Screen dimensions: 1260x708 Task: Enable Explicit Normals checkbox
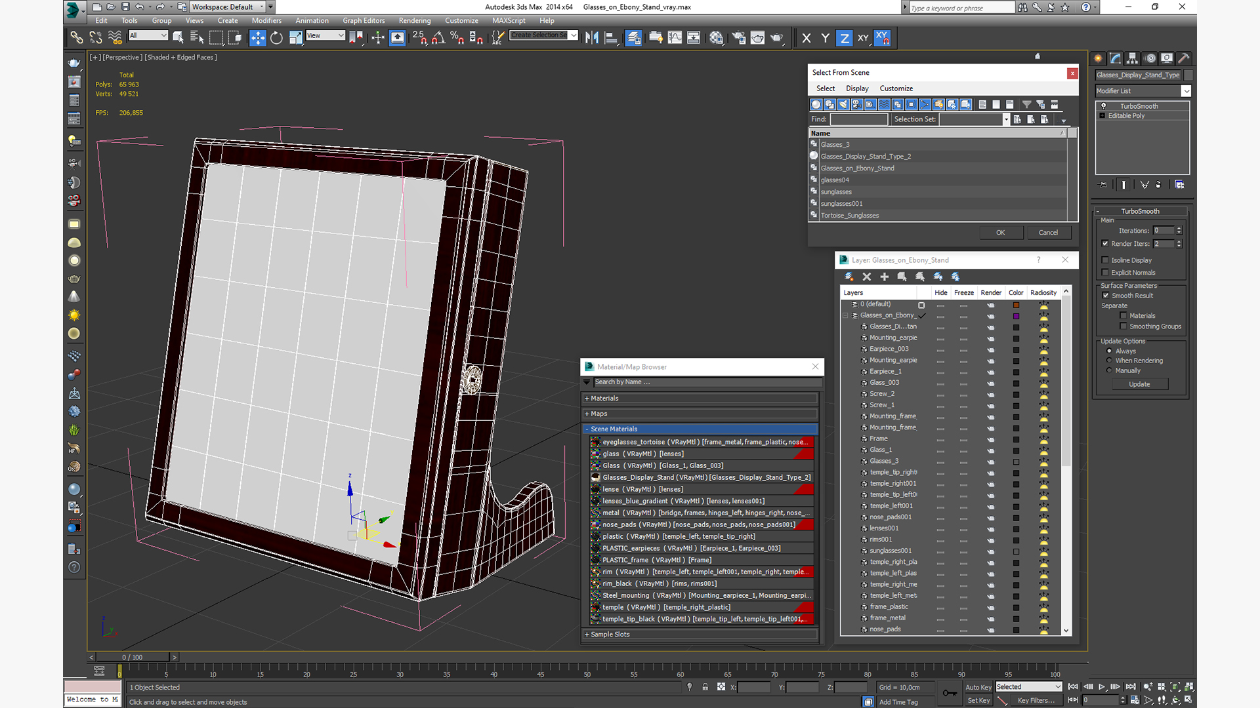1105,272
